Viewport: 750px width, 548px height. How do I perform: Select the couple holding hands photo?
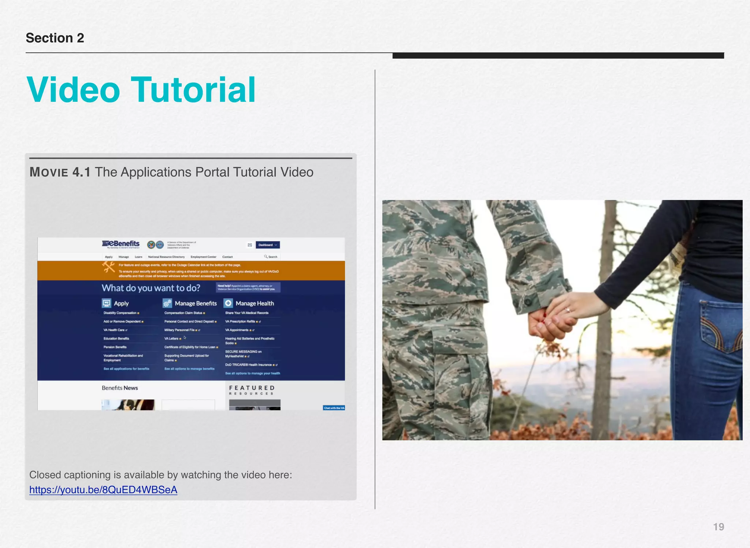[562, 320]
